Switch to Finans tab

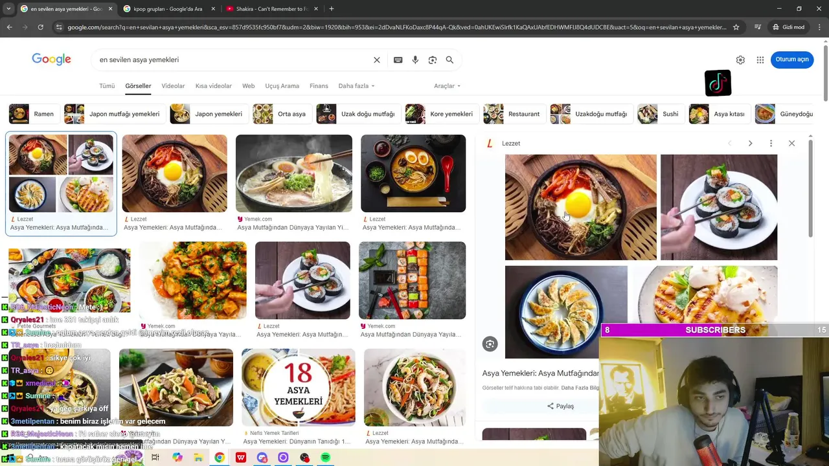[x=319, y=86]
